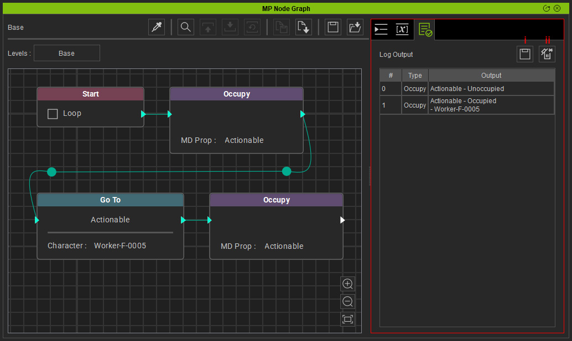Select log row 1 Occupied Worker-F-0005
The height and width of the screenshot is (341, 572).
[467, 105]
